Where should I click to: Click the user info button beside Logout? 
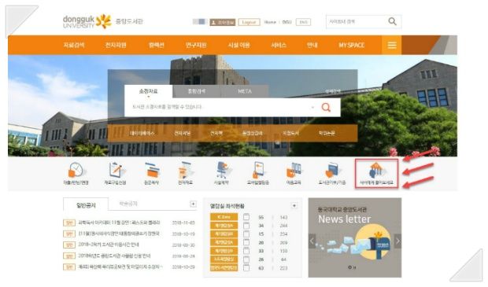click(x=223, y=22)
